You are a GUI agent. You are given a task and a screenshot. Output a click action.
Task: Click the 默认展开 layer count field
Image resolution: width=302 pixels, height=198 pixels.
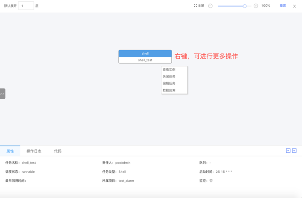26,6
